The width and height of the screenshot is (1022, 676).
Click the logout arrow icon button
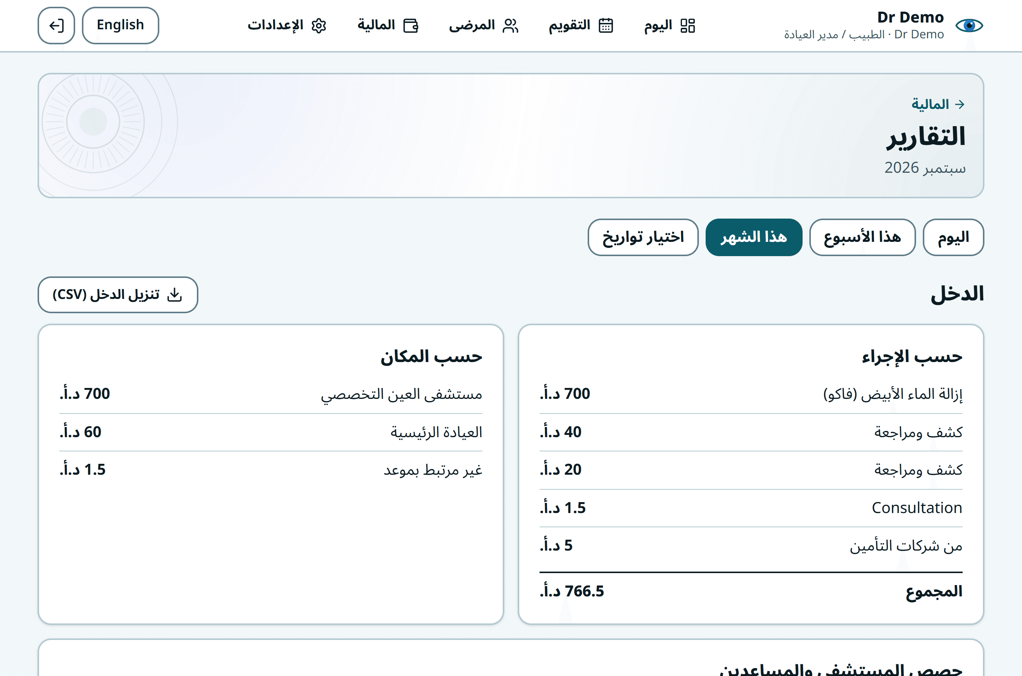56,26
